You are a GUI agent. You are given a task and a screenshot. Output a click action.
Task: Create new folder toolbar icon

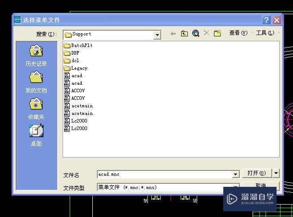pos(218,33)
